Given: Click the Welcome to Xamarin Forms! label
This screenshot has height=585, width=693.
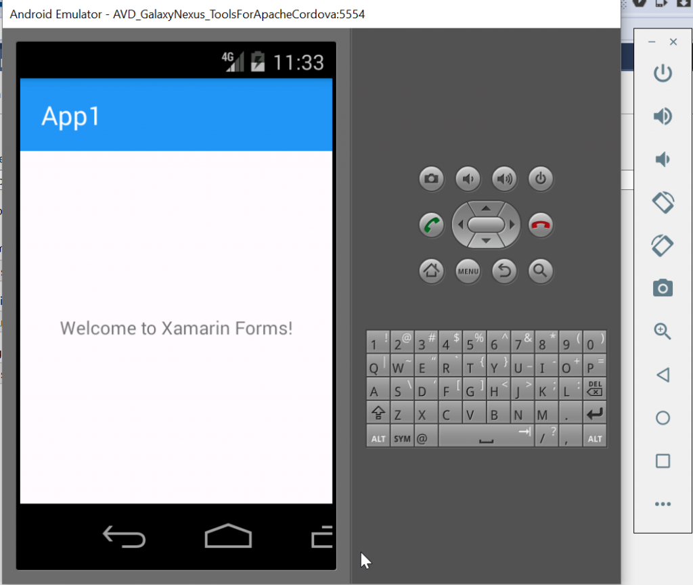Looking at the screenshot, I should click(177, 328).
